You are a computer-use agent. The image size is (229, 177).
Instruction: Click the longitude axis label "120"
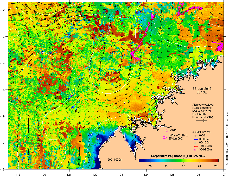pos(44,174)
